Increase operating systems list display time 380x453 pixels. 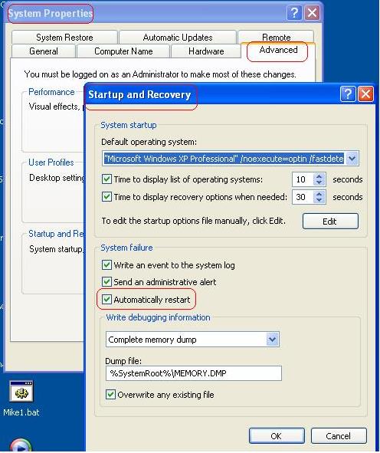[x=319, y=176]
